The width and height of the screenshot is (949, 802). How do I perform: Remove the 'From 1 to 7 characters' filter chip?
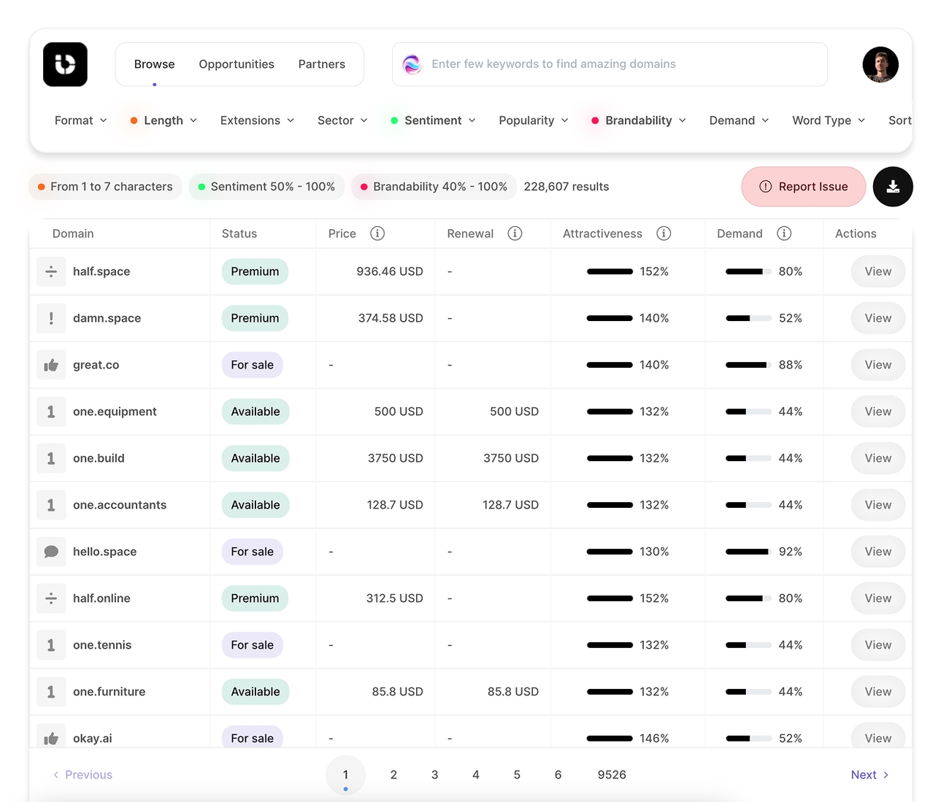pos(104,186)
